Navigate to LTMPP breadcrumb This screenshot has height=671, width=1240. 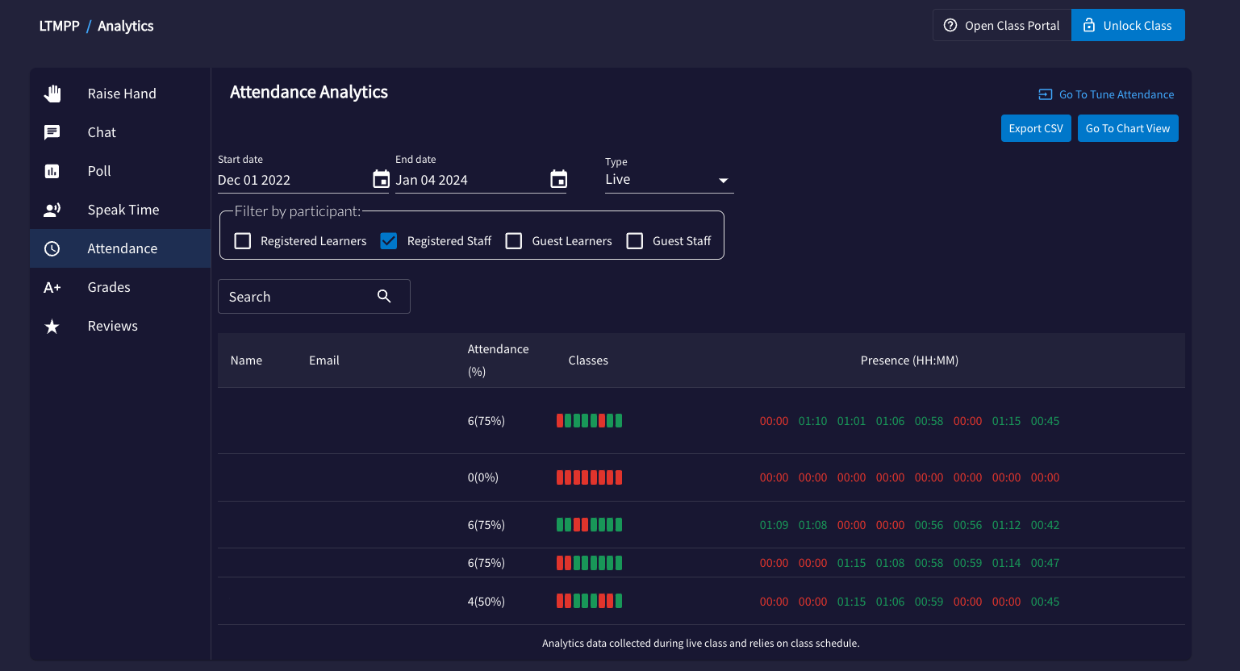(x=60, y=26)
